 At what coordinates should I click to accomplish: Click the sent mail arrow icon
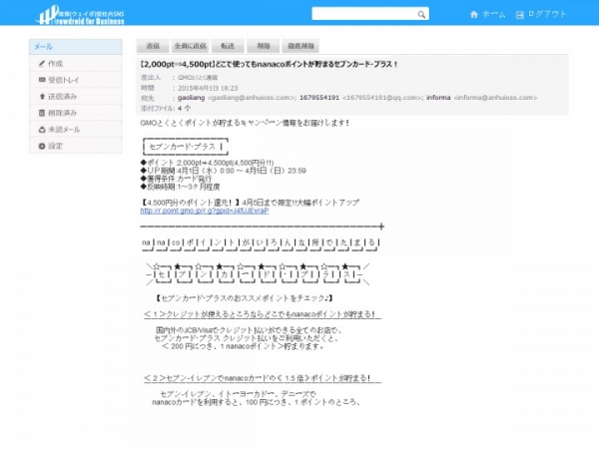coord(42,96)
